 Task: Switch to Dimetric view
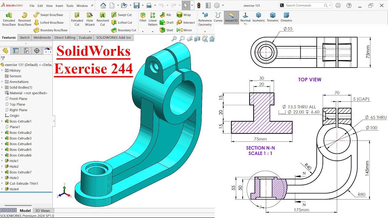[286, 17]
